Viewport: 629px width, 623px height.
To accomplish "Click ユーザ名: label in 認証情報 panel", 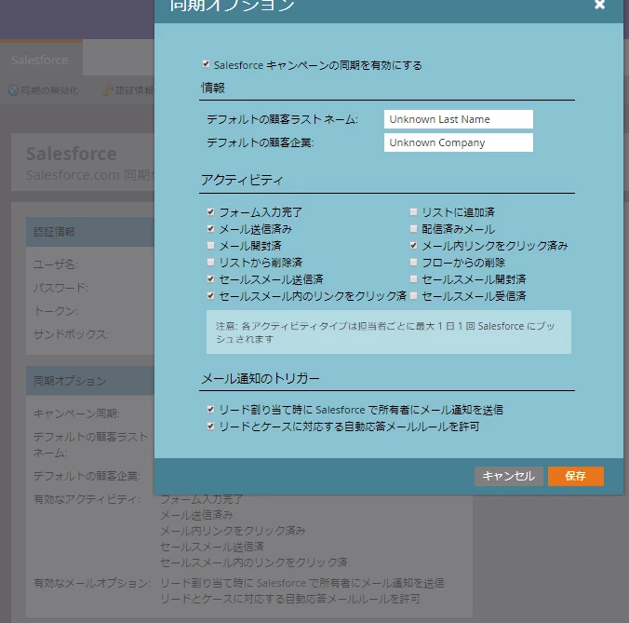I will tap(55, 264).
